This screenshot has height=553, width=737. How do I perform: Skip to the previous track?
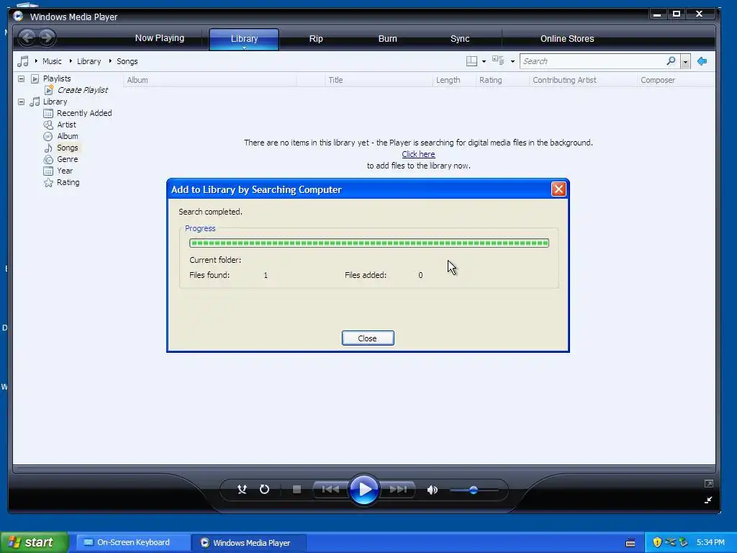tap(330, 490)
